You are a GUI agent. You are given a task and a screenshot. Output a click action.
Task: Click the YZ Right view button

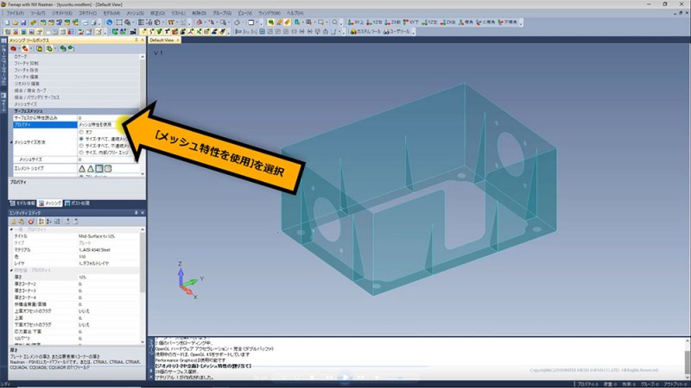tap(375, 22)
